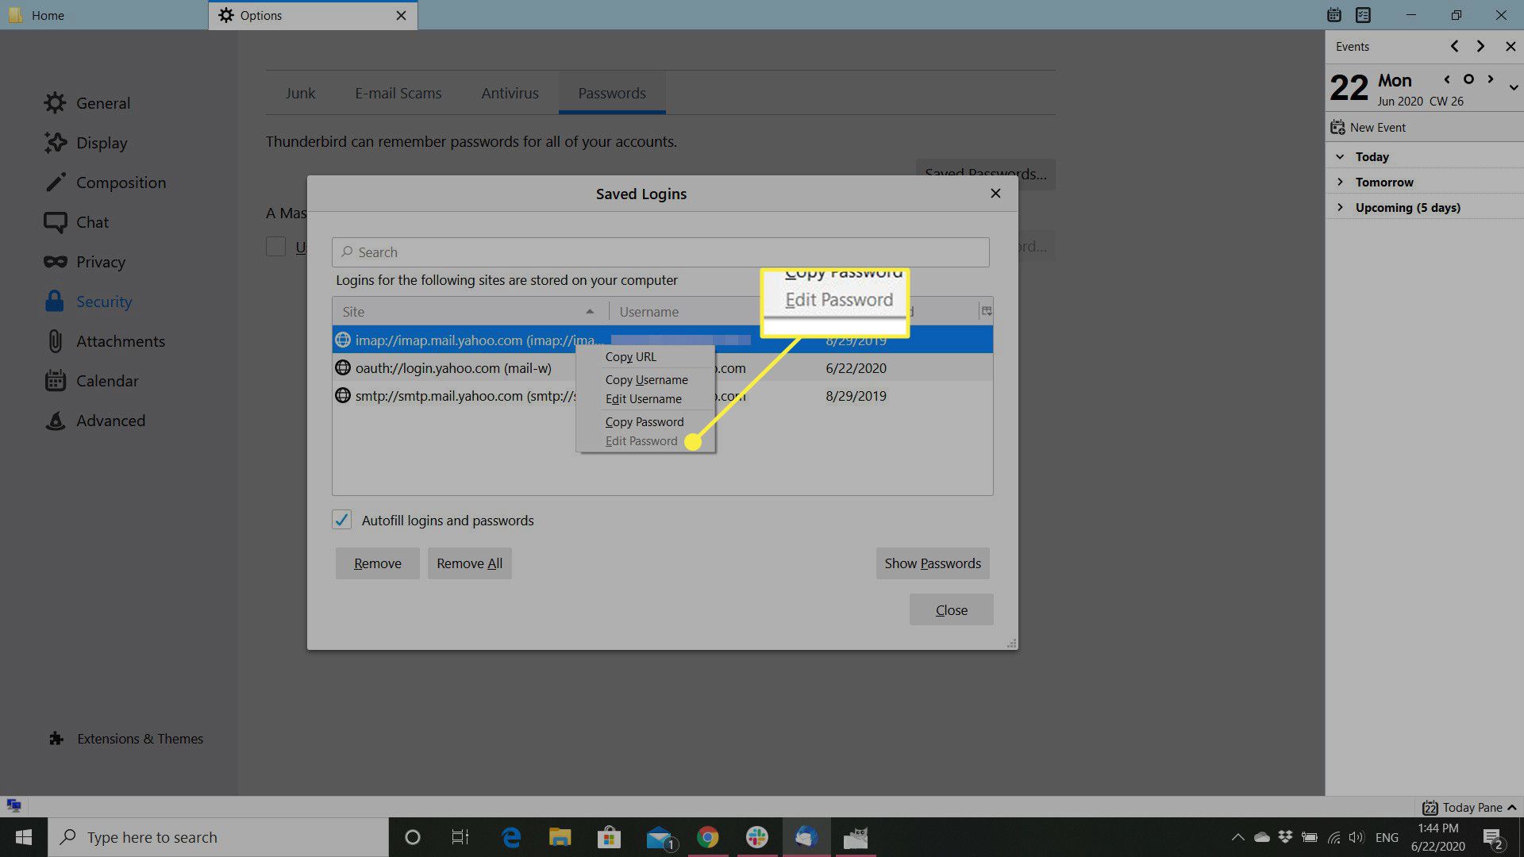
Task: Choose Copy Password in context menu
Action: point(644,422)
